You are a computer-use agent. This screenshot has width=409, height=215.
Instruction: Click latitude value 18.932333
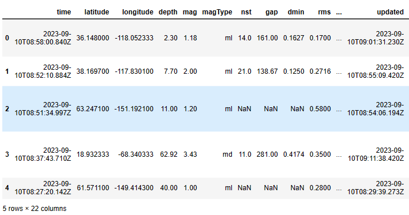point(93,154)
